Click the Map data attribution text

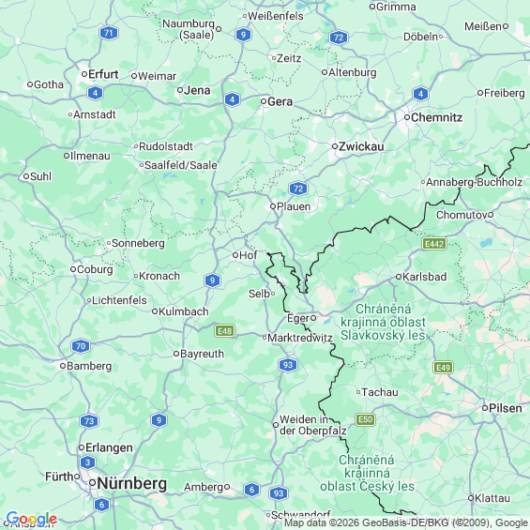click(x=407, y=522)
